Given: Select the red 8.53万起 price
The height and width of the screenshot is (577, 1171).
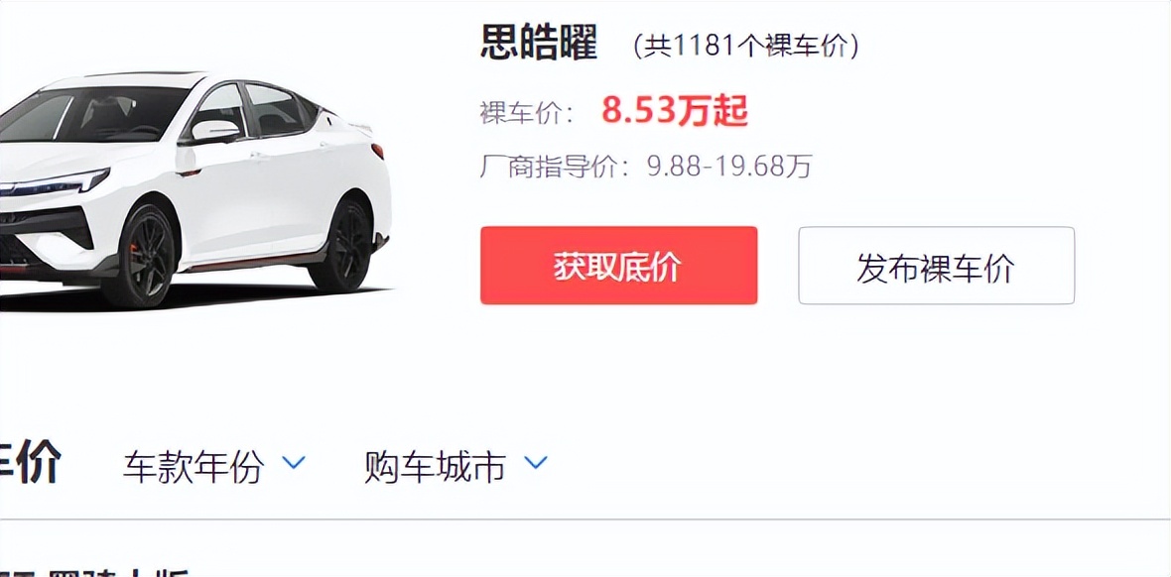Looking at the screenshot, I should [675, 112].
